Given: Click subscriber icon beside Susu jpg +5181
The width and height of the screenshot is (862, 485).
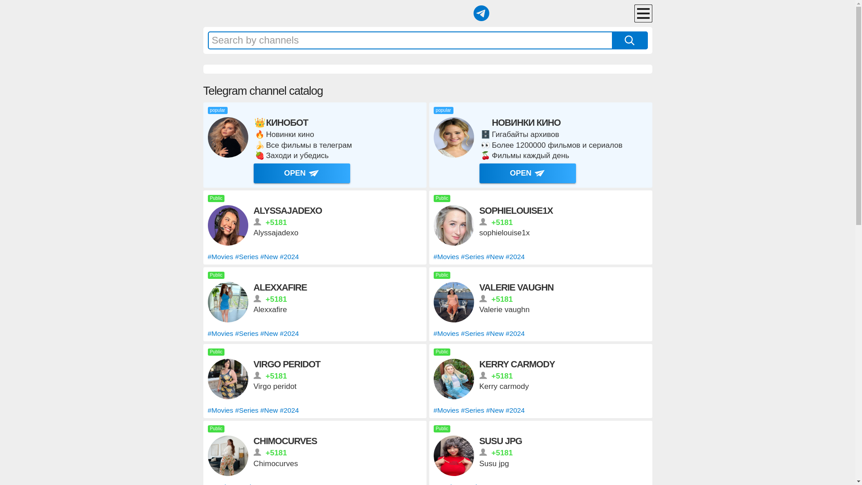Looking at the screenshot, I should [483, 453].
